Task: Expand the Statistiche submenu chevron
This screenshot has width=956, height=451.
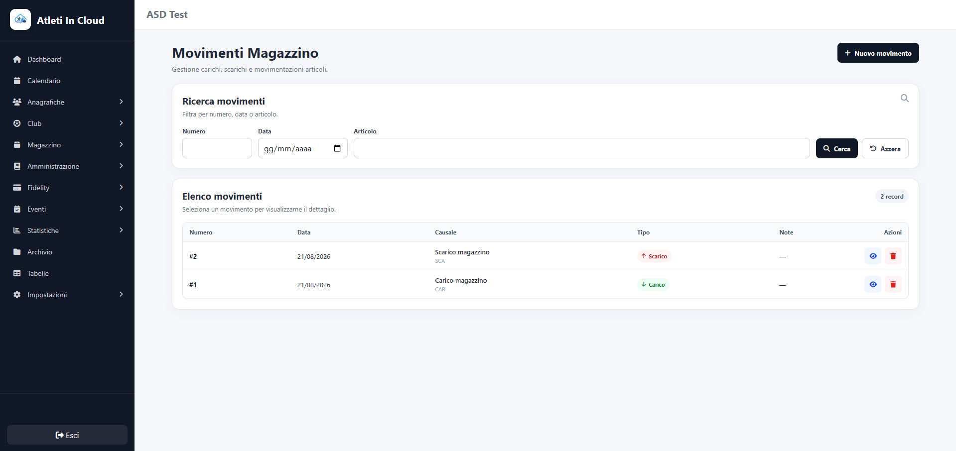Action: click(x=121, y=230)
